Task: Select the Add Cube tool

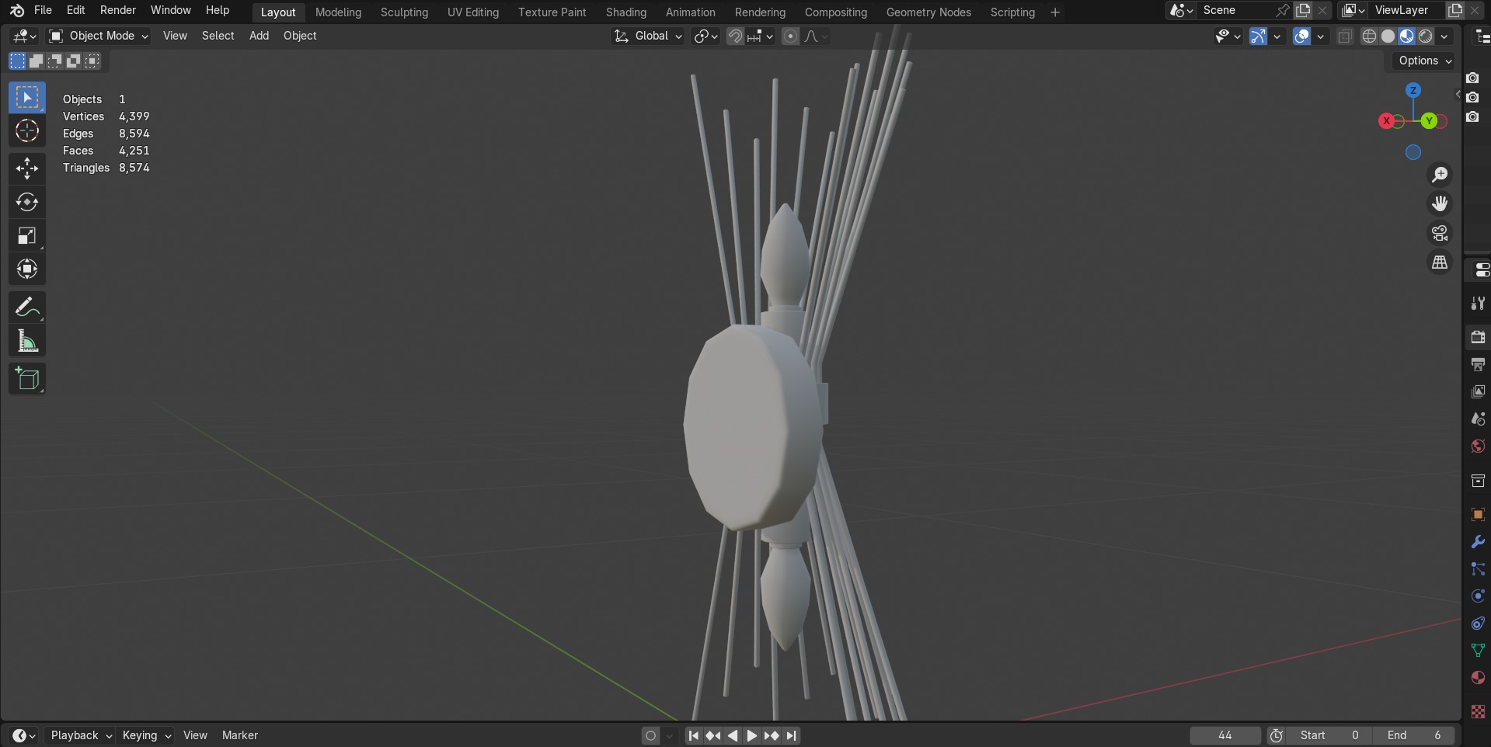Action: [27, 379]
